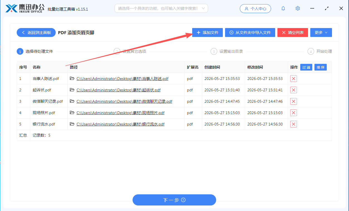The height and width of the screenshot is (211, 349).
Task: Open folder icon for 现场照片.pdf path
Action: [72, 113]
